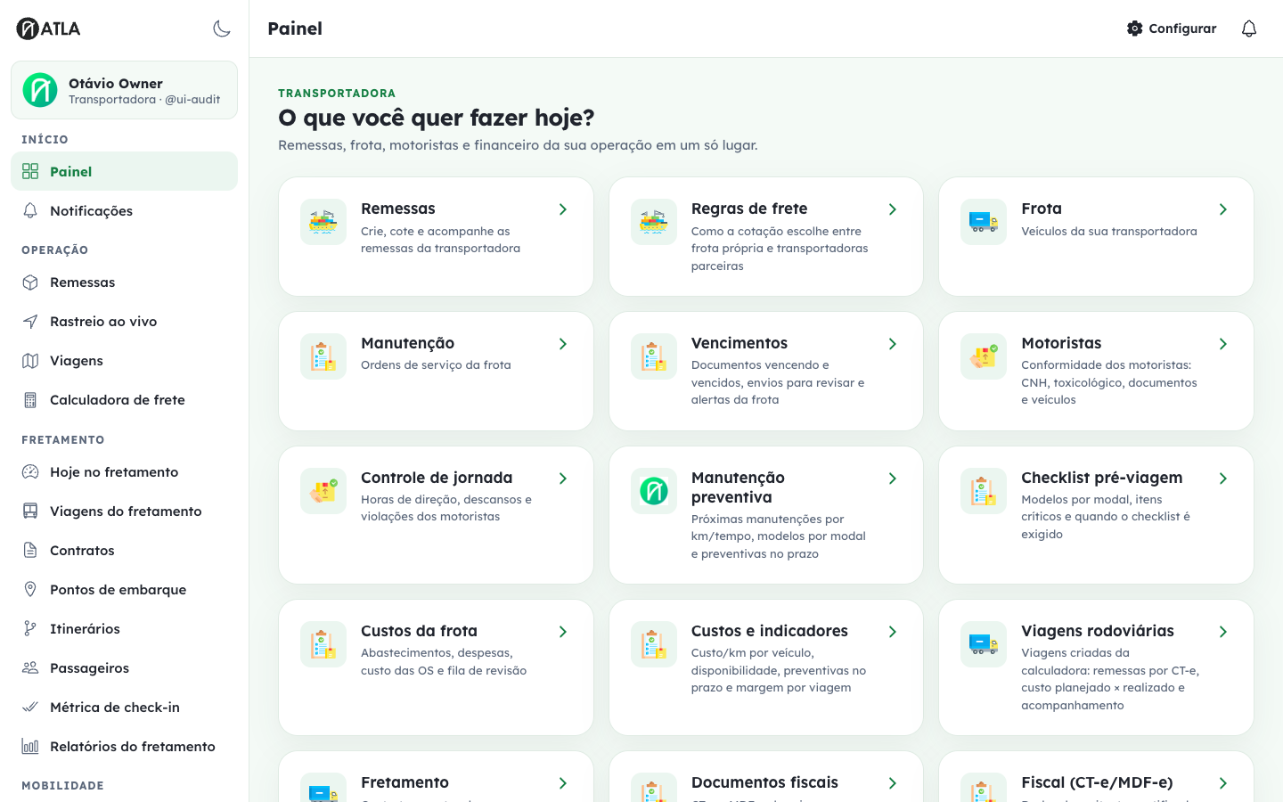This screenshot has height=802, width=1283.
Task: Click the Configurar gear button
Action: coord(1172,29)
